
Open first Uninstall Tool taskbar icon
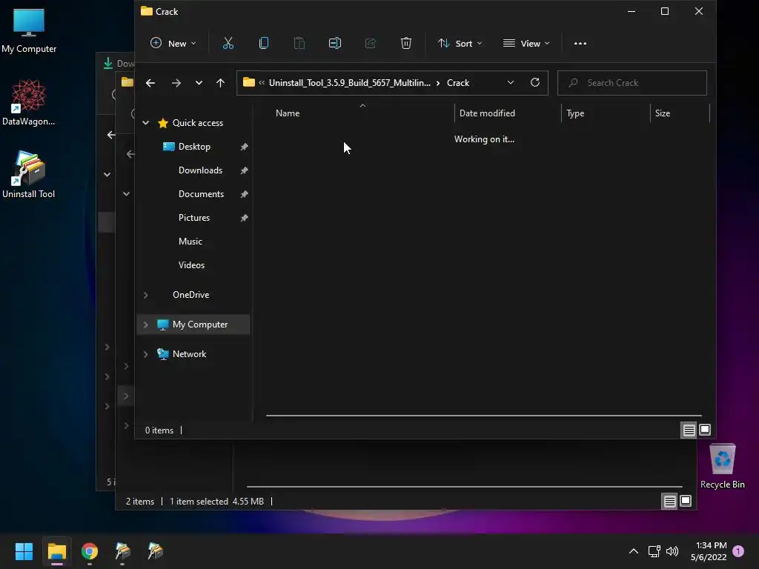click(x=122, y=551)
